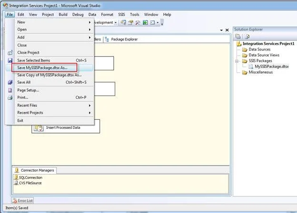Click the Package Explorer tab icon
297x213 pixels.
[107, 39]
